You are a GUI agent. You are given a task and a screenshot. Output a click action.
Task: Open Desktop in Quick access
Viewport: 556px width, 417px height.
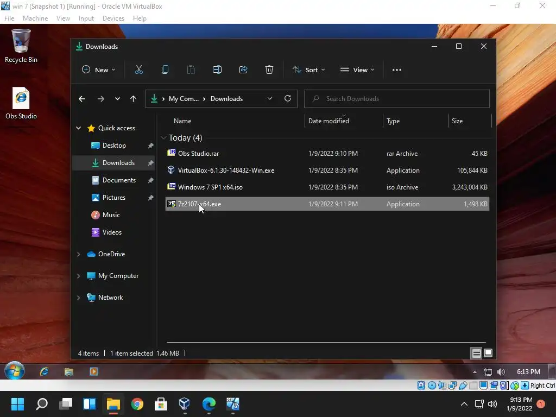coord(114,146)
